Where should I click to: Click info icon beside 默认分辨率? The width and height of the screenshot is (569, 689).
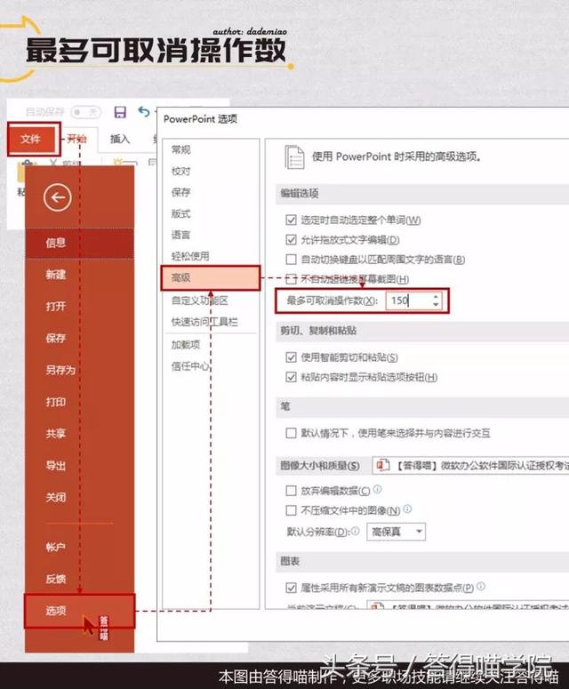355,531
